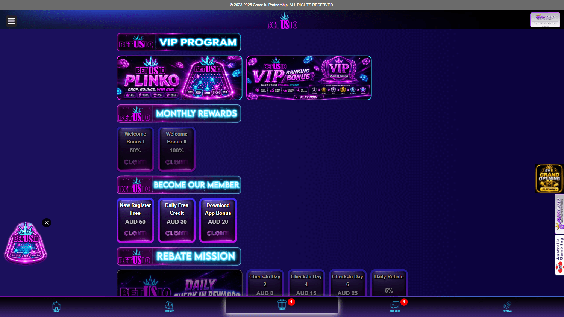Open Game4U Partnership logo at top right
Viewport: 564px width, 317px height.
[x=545, y=20]
